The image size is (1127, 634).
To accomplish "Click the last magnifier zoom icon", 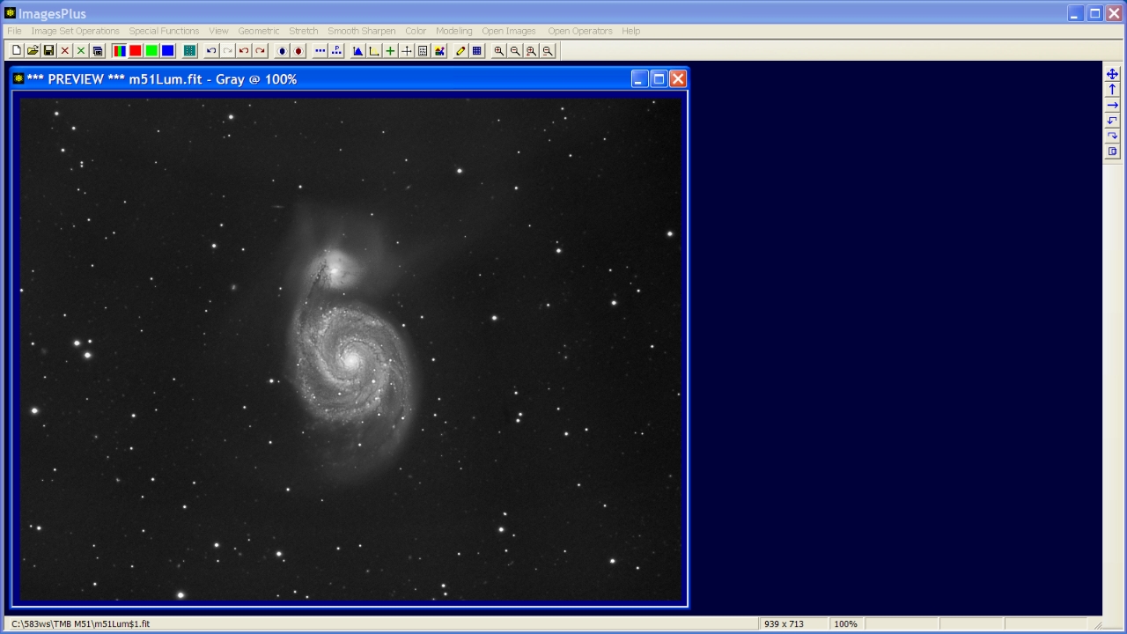I will 548,51.
